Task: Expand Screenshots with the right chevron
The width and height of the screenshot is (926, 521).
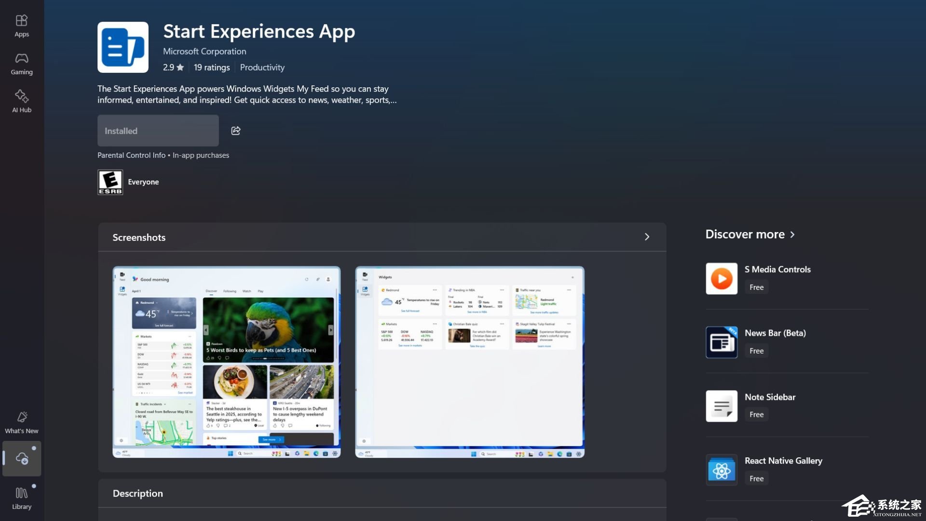Action: (647, 237)
